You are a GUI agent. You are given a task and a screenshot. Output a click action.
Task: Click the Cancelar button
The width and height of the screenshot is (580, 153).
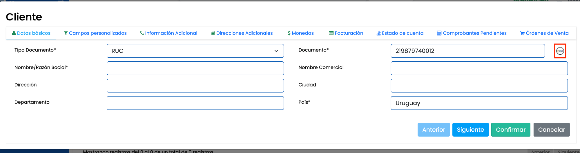click(x=551, y=130)
